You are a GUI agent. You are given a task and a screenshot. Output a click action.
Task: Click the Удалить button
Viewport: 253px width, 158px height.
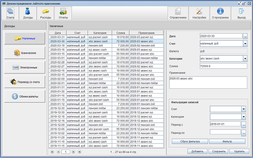(239, 151)
